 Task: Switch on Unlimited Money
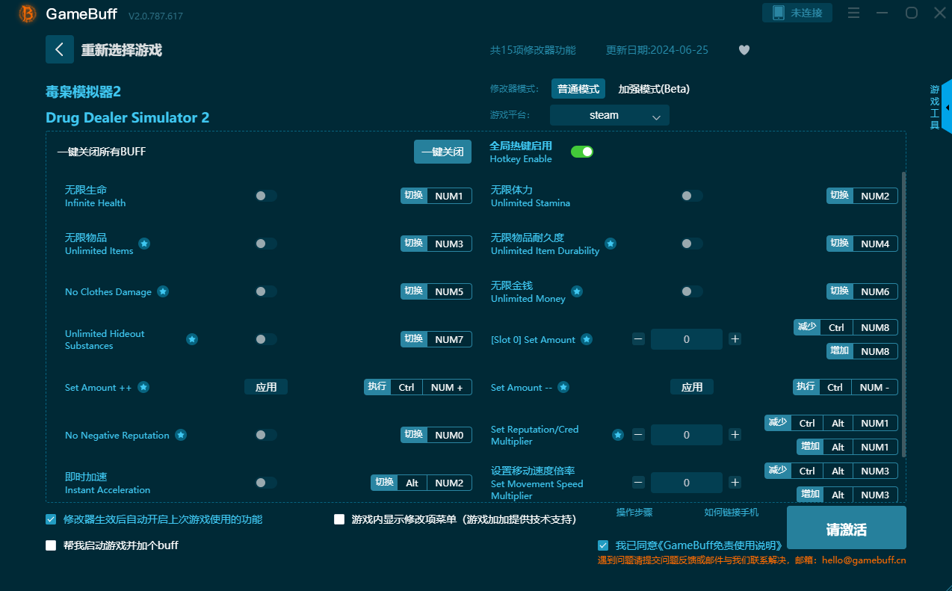click(x=692, y=291)
